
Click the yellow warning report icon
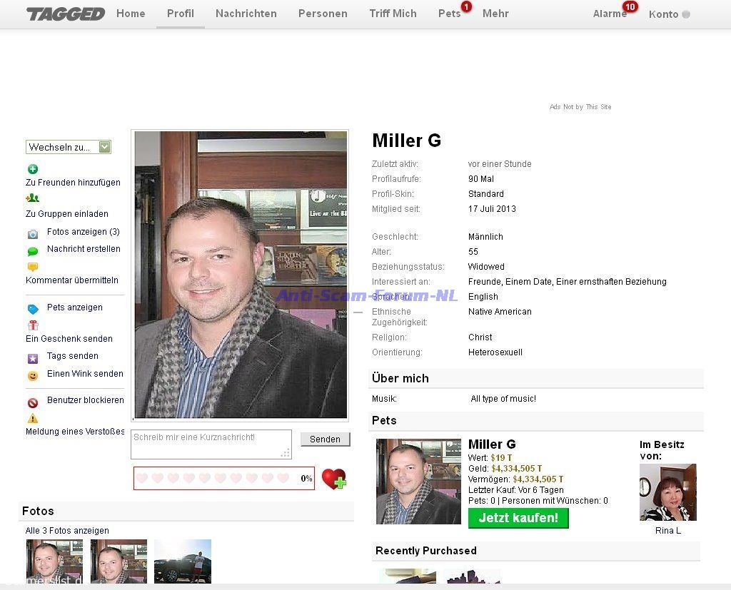coord(33,418)
